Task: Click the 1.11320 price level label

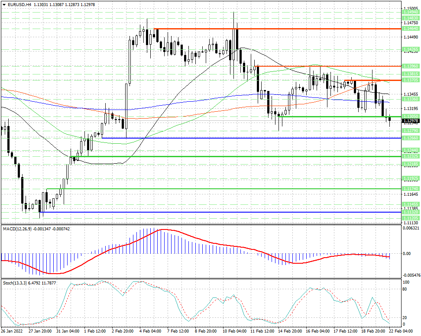Action: click(411, 212)
